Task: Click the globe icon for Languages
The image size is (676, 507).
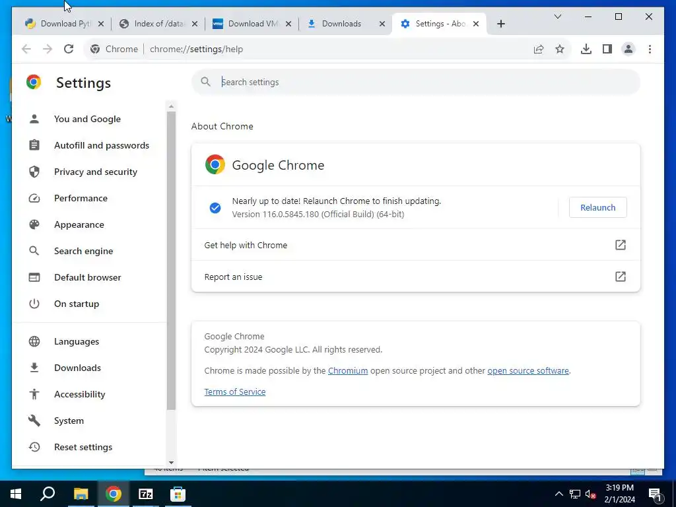Action: point(34,341)
